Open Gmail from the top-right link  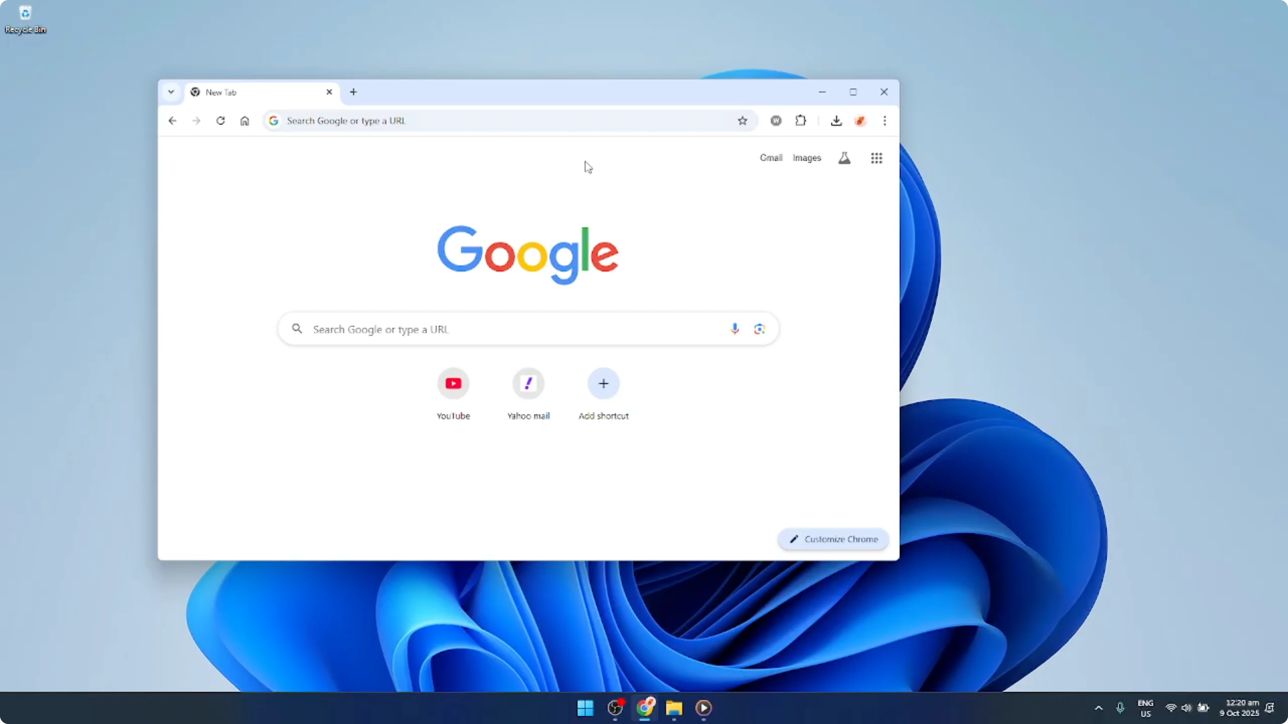pos(771,158)
